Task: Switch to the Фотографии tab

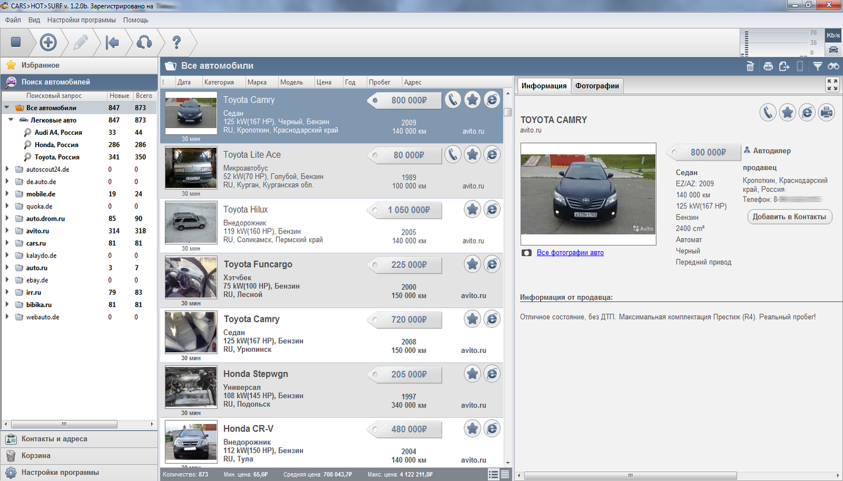Action: tap(598, 86)
